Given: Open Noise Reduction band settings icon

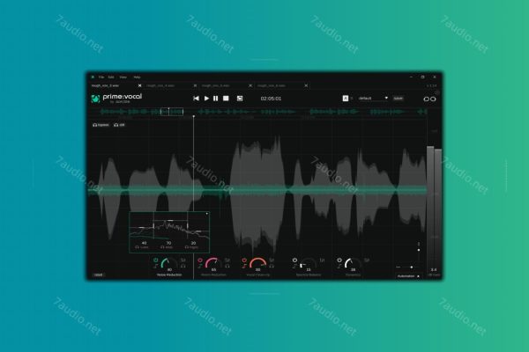Looking at the screenshot, I should 183,260.
